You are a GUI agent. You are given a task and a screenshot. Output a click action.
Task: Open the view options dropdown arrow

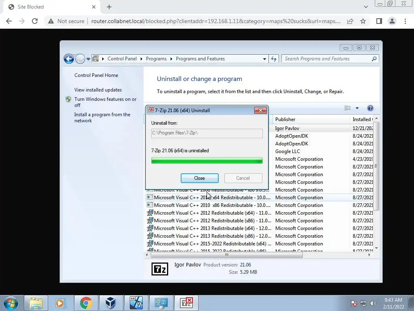point(357,108)
